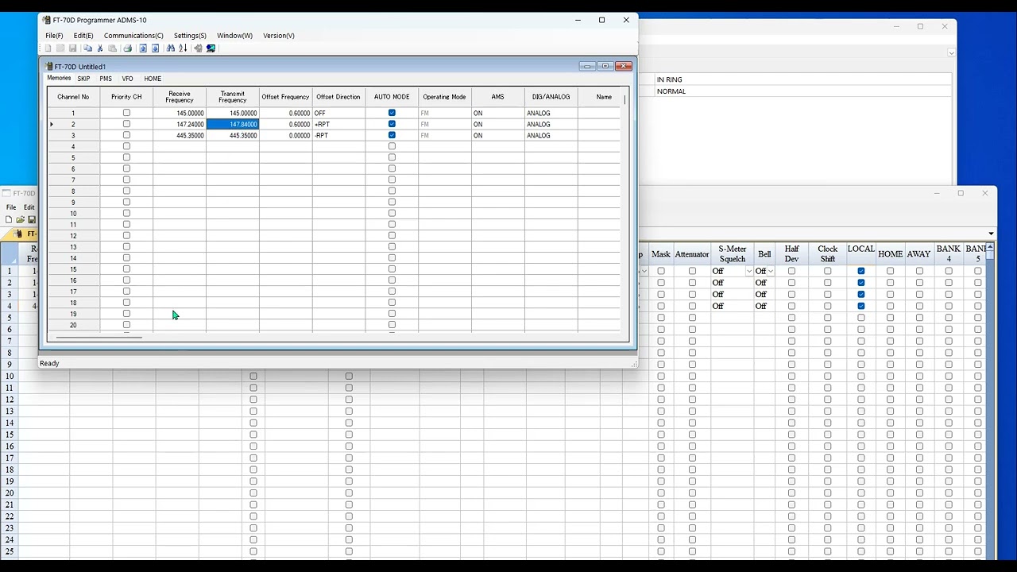This screenshot has height=572, width=1017.
Task: Check Attenuator for row 2 in background grid
Action: (692, 283)
